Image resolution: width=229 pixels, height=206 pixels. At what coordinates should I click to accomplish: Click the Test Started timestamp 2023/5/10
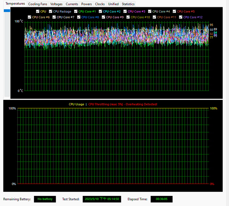(102, 199)
